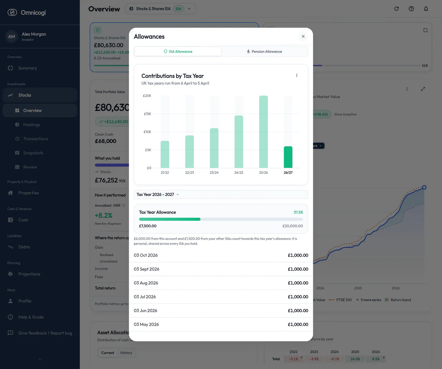This screenshot has height=369, width=442.
Task: Open the Stocks & Shares ISA account selector
Action: (160, 9)
